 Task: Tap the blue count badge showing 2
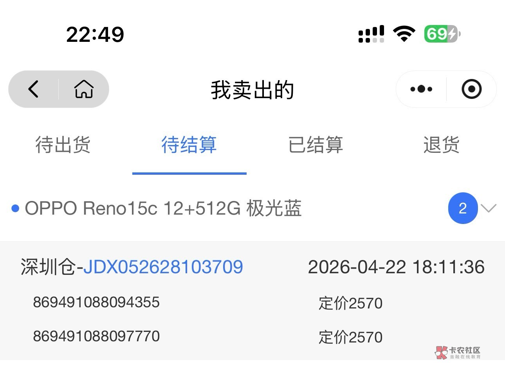(463, 208)
